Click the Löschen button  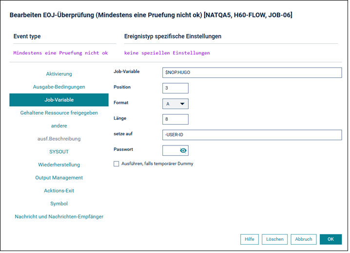[274, 239]
